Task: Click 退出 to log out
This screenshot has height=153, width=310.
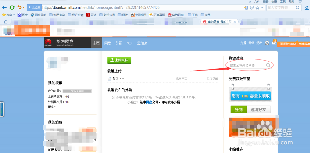Action: [x=259, y=43]
